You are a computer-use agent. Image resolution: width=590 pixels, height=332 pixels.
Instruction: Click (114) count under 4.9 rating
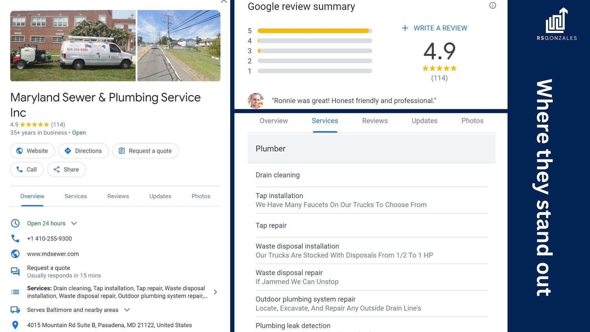439,78
